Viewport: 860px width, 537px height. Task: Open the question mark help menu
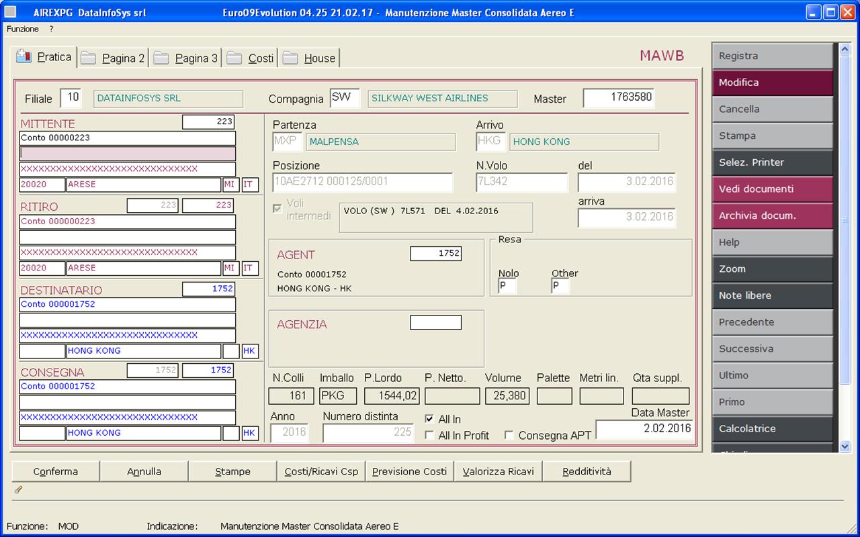click(x=52, y=30)
